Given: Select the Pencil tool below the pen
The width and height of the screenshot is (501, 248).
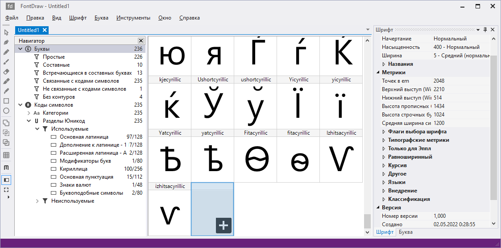Looking at the screenshot, I should [x=6, y=52].
